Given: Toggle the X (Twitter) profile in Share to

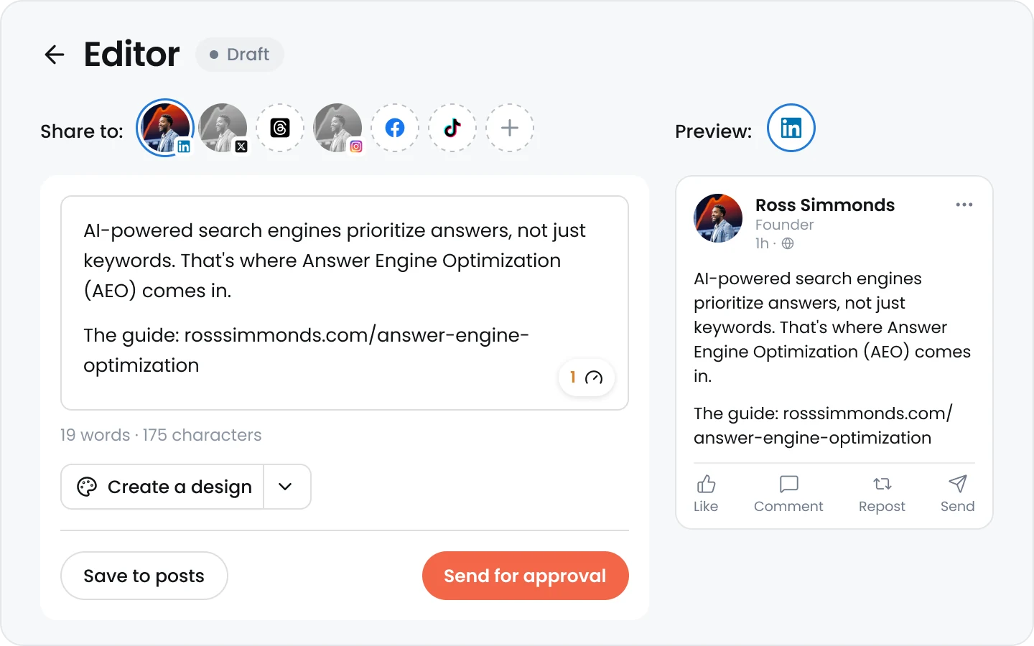Looking at the screenshot, I should tap(223, 128).
